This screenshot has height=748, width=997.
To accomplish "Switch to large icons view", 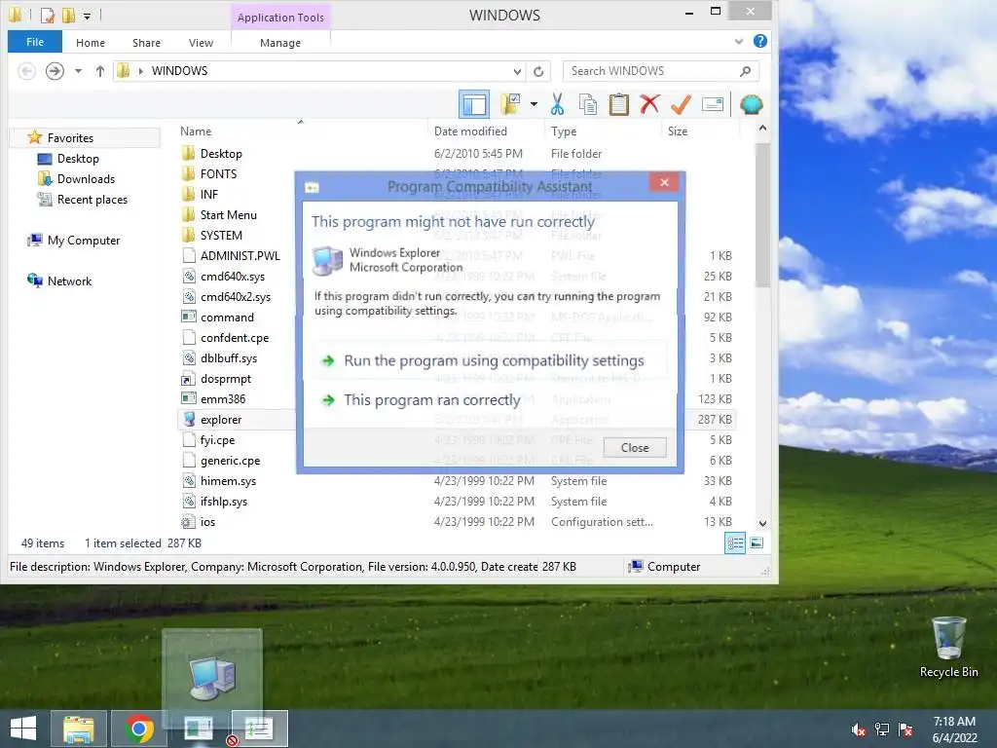I will pos(756,543).
